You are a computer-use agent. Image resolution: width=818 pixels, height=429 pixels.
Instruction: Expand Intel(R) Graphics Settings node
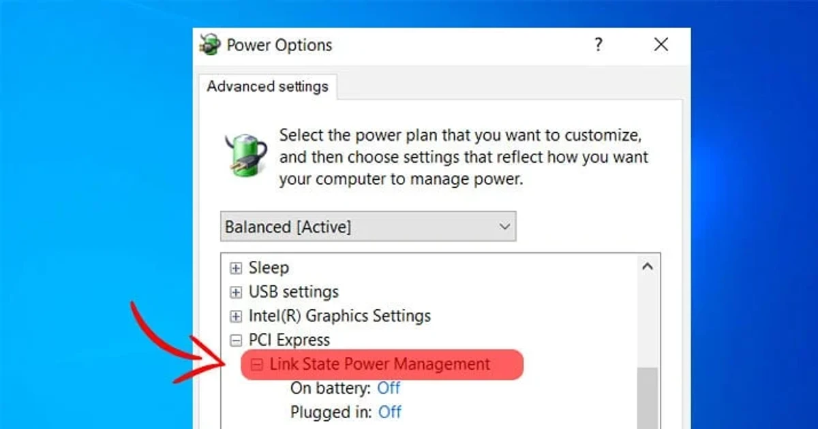(236, 317)
